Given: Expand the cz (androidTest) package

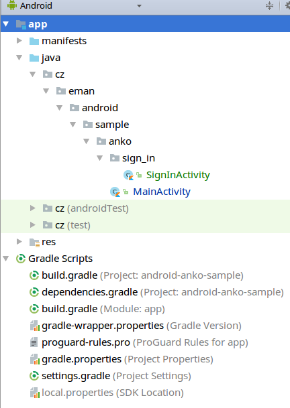Looking at the screenshot, I should pyautogui.click(x=33, y=208).
